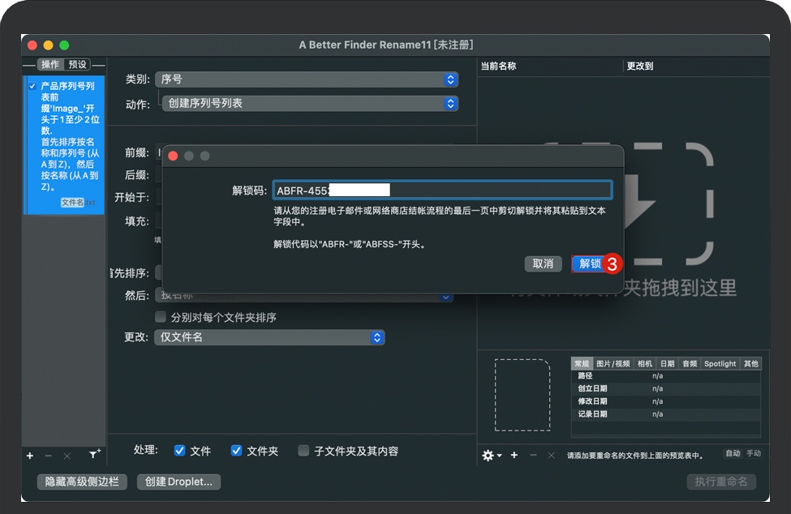This screenshot has height=514, width=791.
Task: Select the 其他 metadata tab
Action: point(750,363)
